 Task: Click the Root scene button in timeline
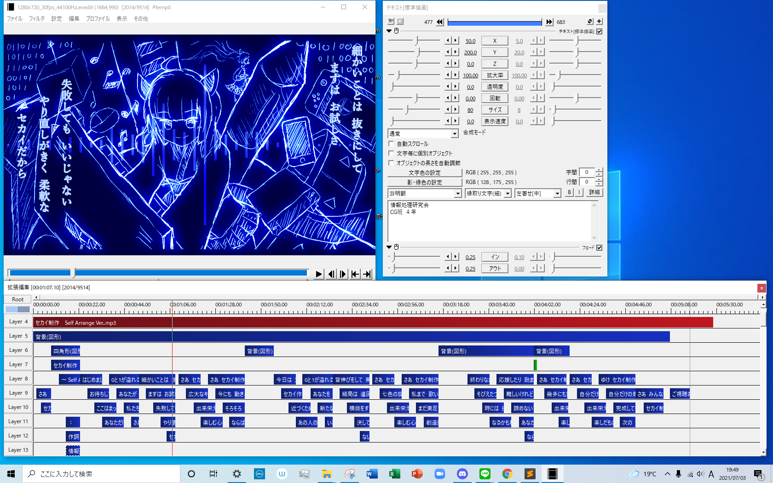tap(18, 299)
